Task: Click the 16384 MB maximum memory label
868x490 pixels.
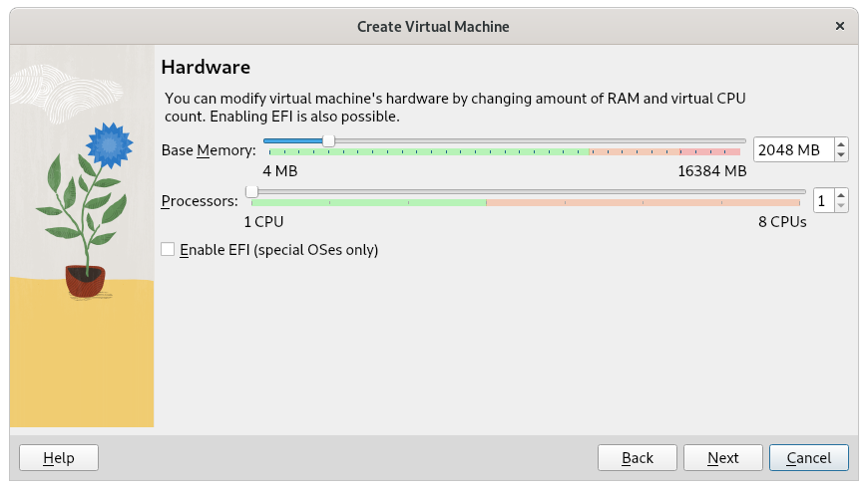Action: pyautogui.click(x=712, y=171)
